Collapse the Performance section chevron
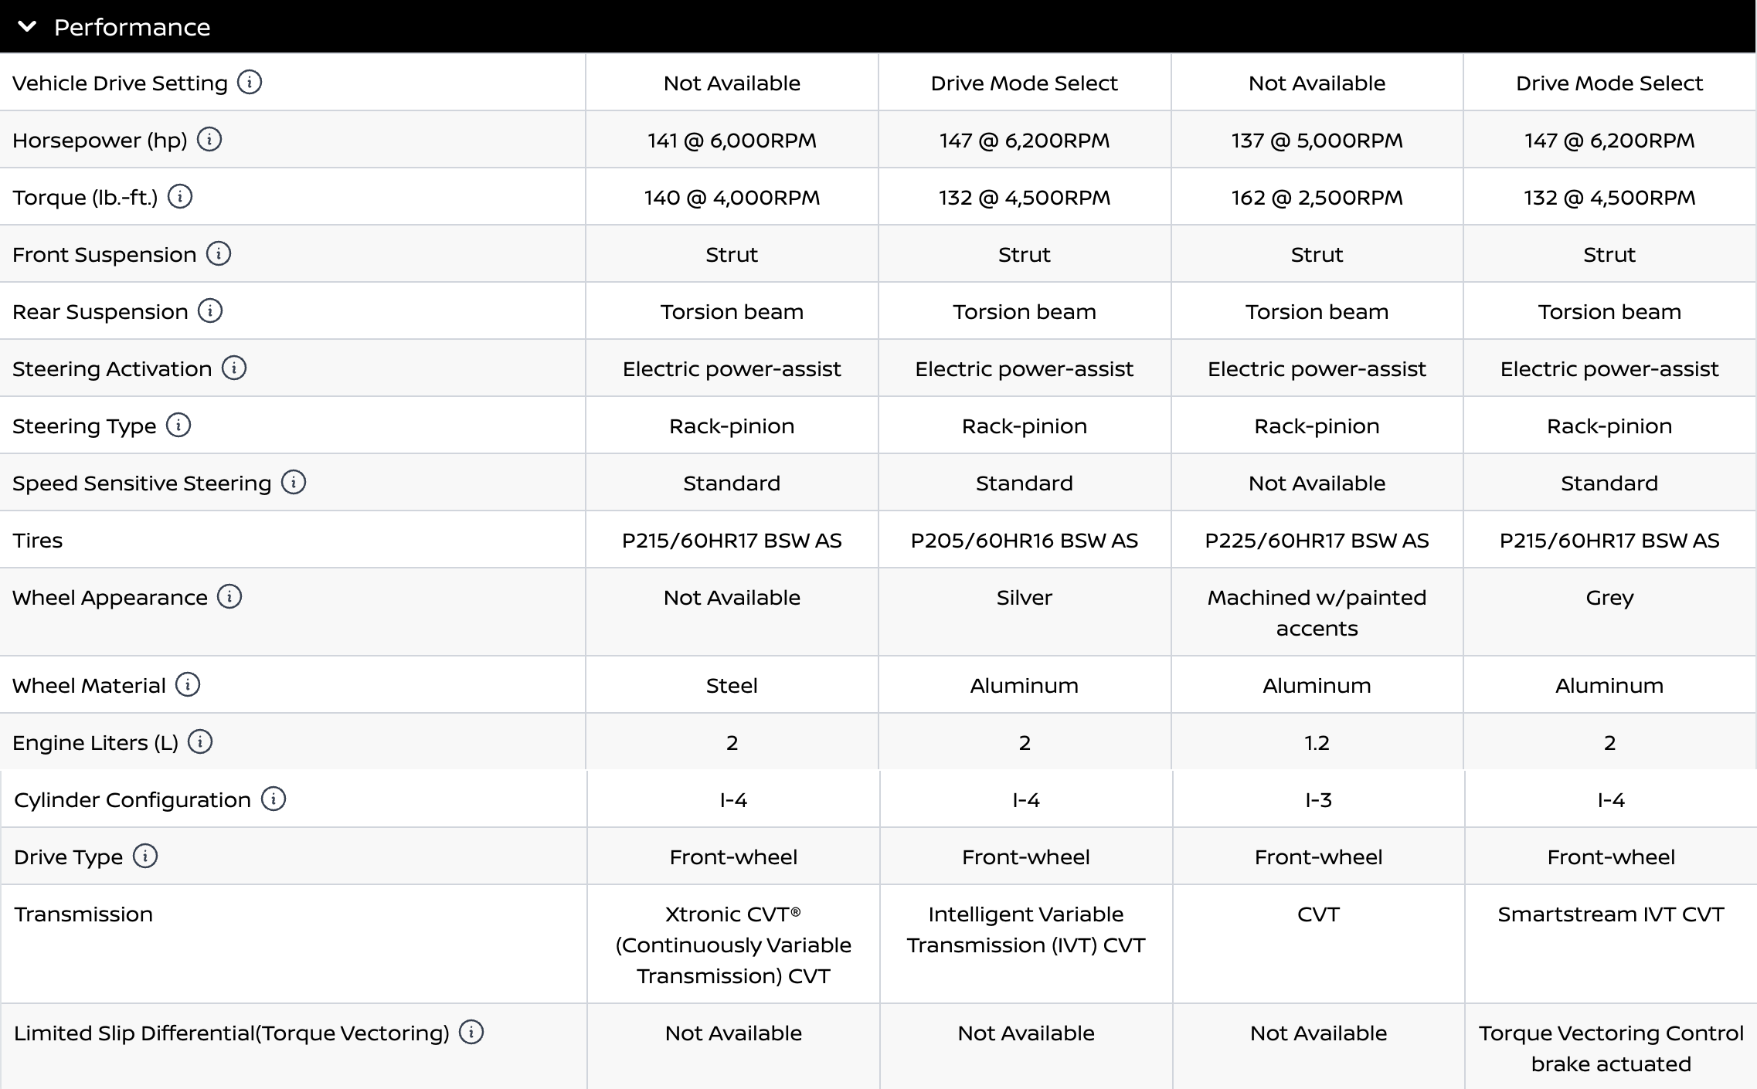 [x=27, y=27]
